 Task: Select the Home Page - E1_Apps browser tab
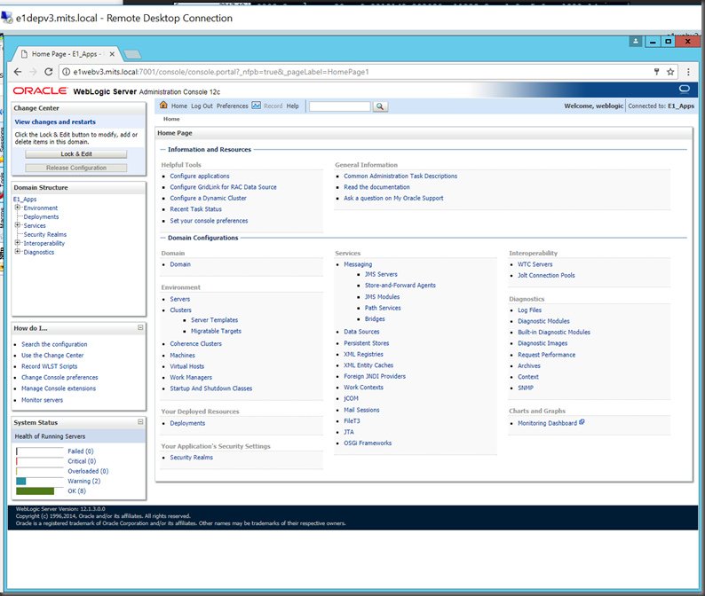point(66,54)
